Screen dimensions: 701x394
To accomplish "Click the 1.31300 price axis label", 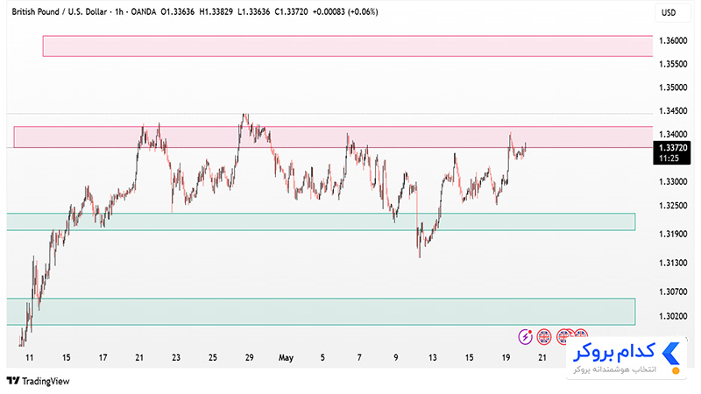I will click(x=673, y=263).
